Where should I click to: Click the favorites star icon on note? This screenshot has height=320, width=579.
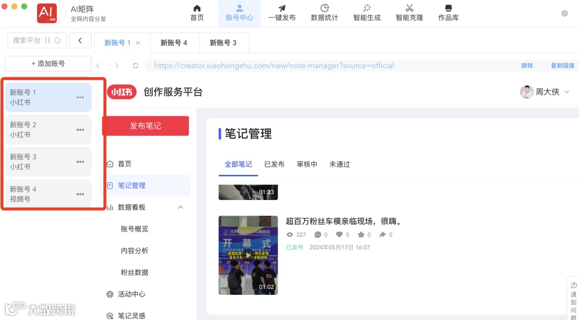[x=361, y=235]
